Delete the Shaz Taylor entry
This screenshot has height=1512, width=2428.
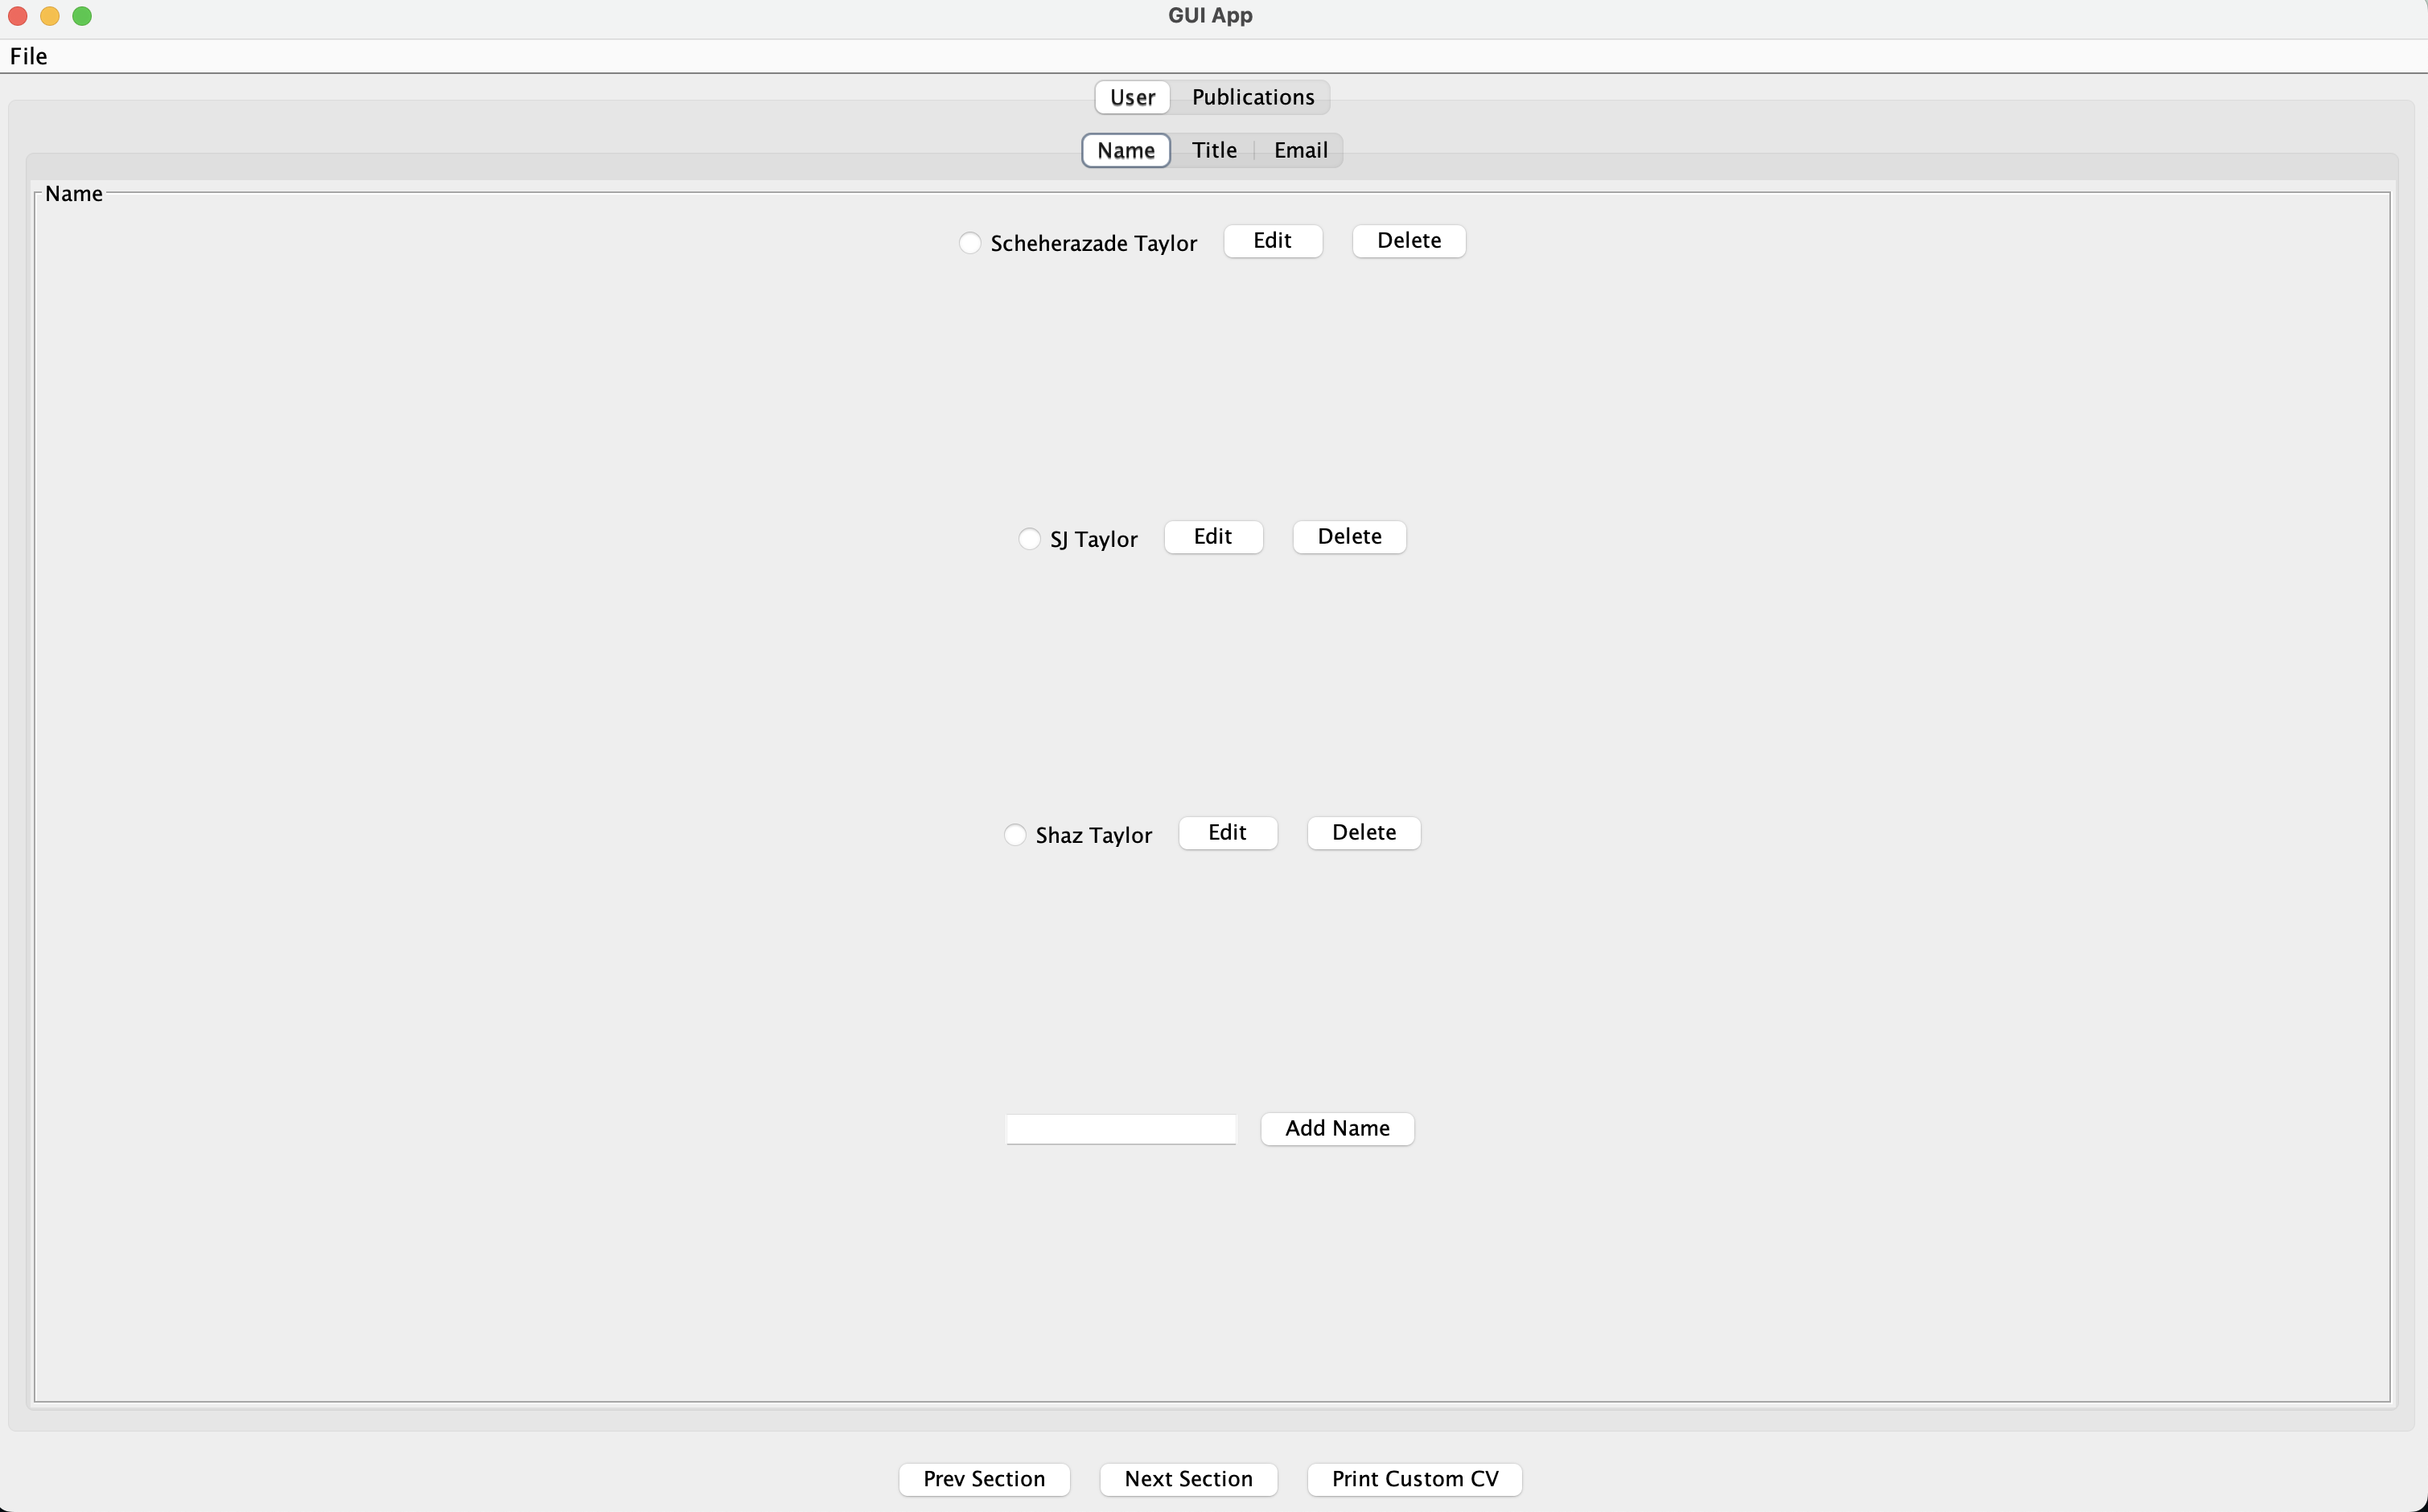pyautogui.click(x=1364, y=831)
